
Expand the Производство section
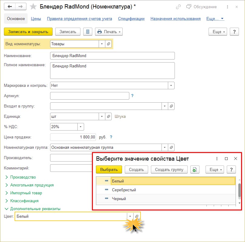(23, 177)
